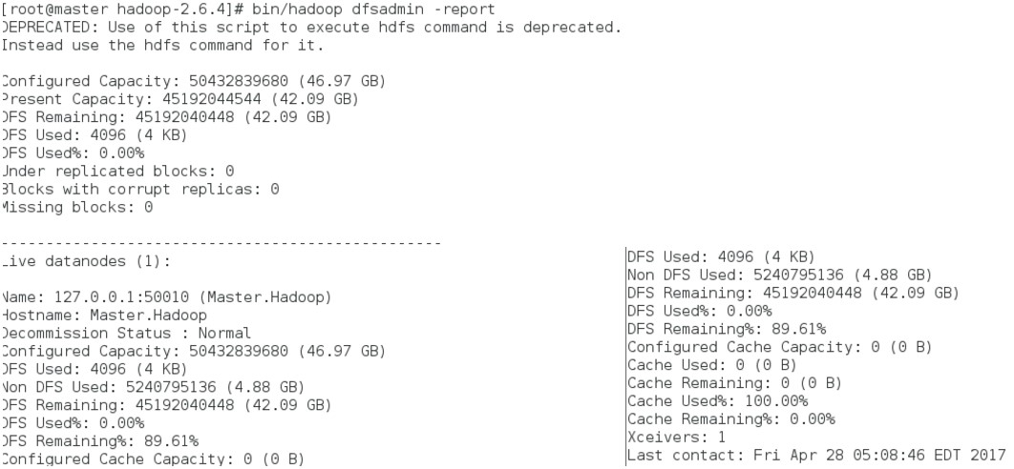Click Decommission Status : Normal line
The height and width of the screenshot is (469, 1014).
point(125,334)
